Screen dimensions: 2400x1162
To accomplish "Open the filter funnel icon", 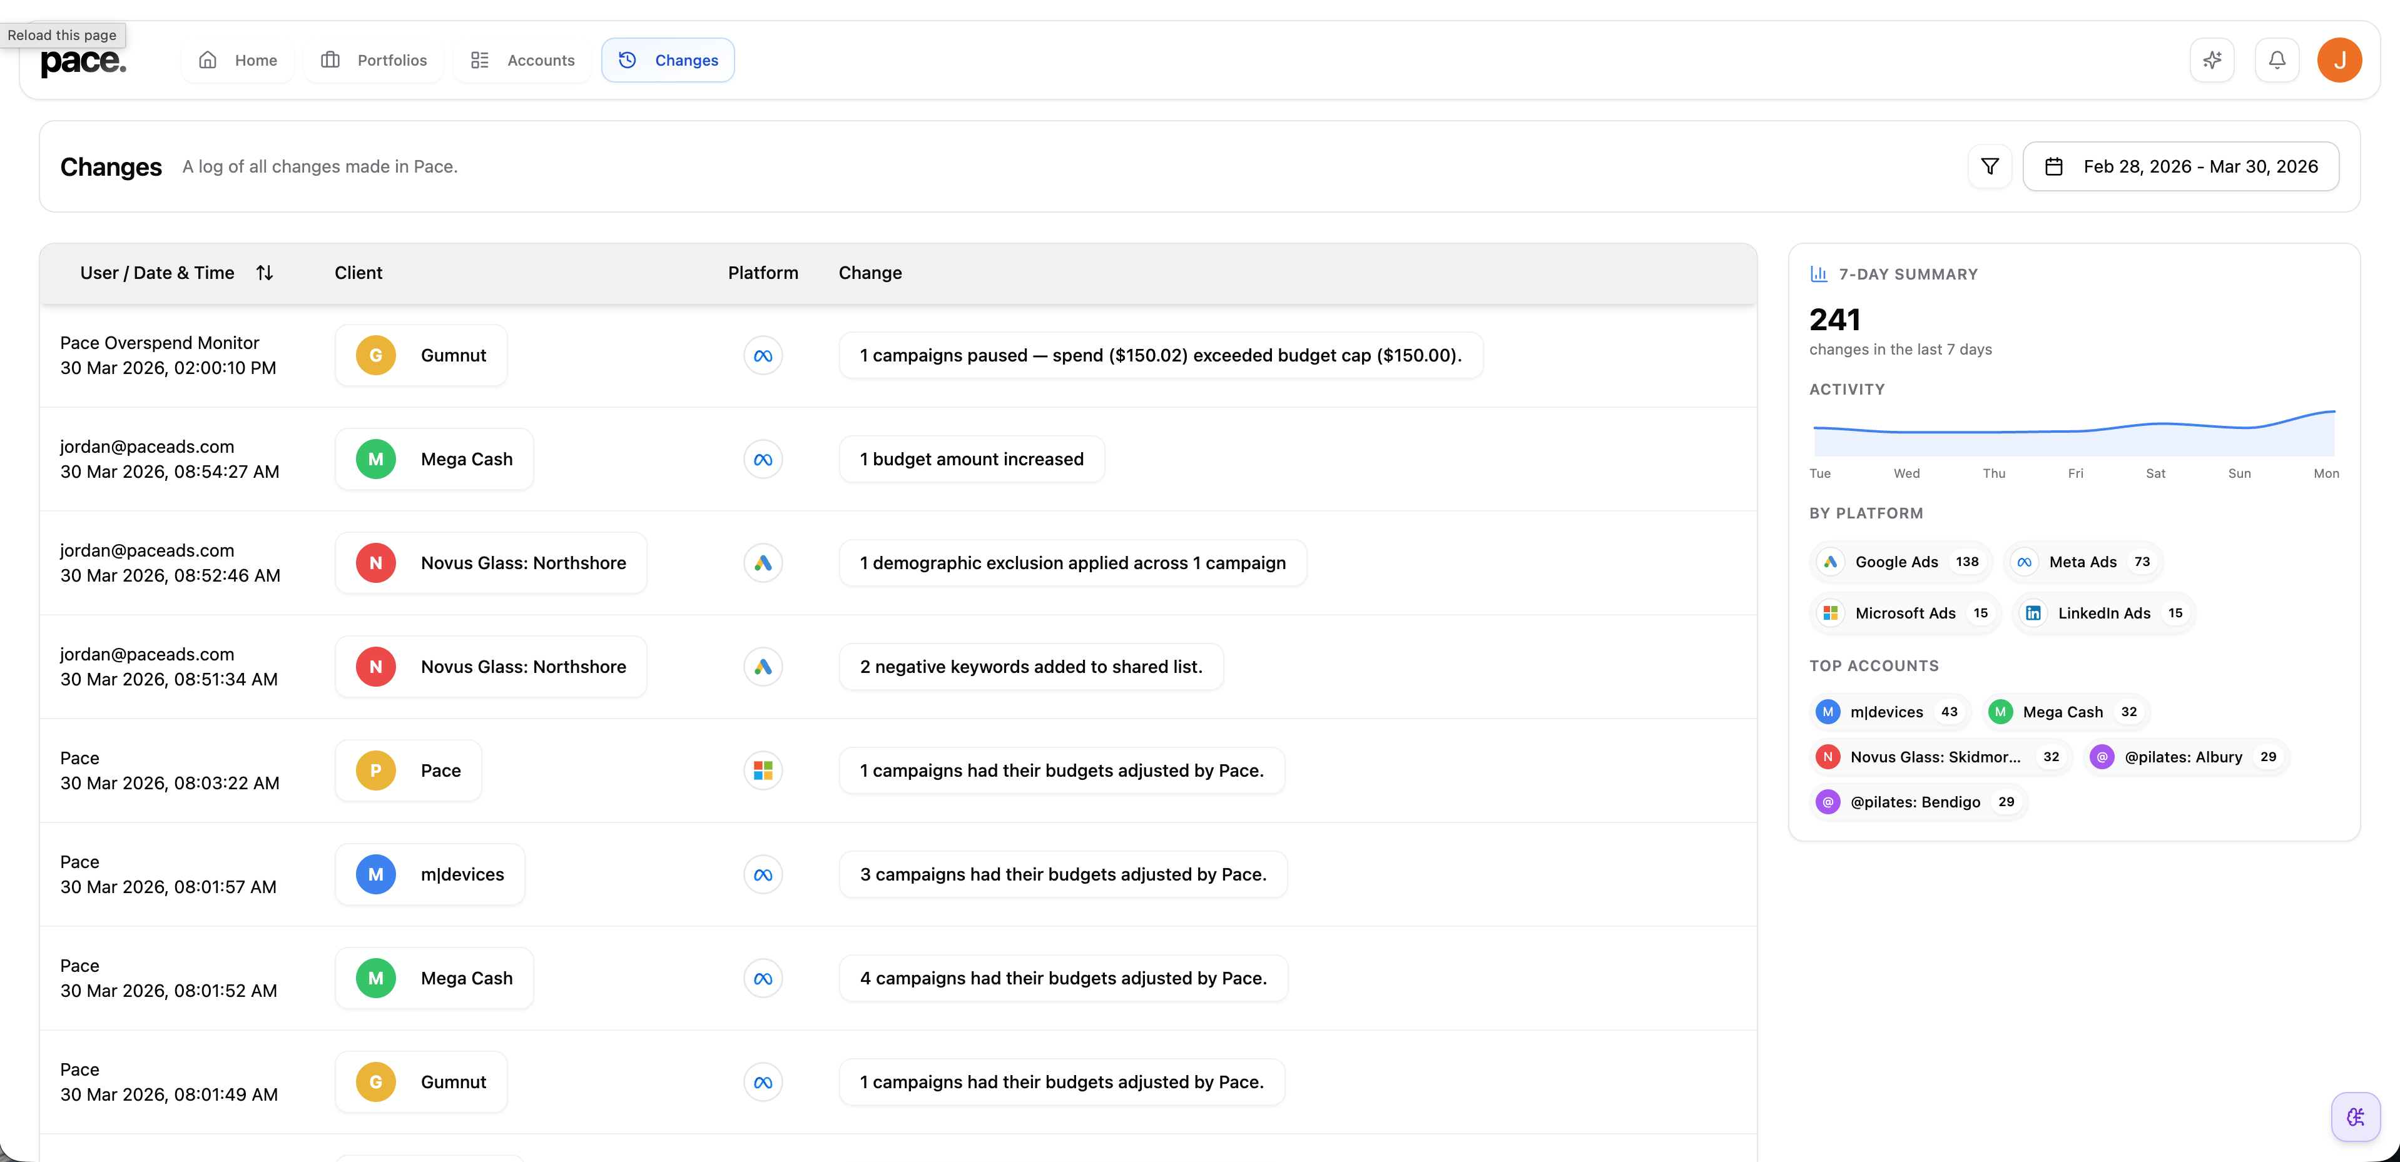I will [x=1989, y=166].
